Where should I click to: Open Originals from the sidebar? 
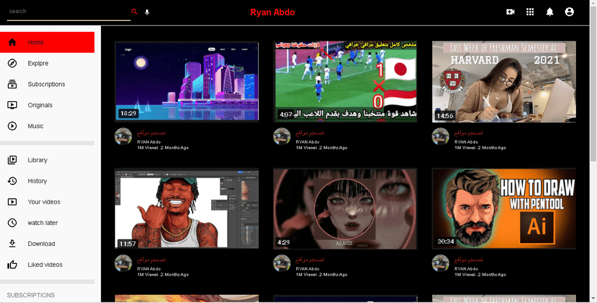coord(40,105)
